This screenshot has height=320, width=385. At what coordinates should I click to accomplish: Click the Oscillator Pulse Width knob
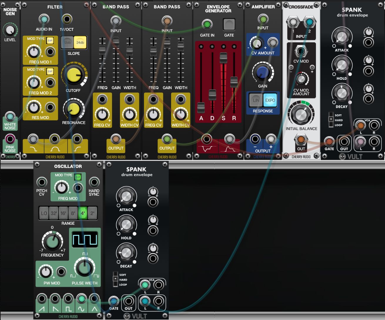point(84,268)
